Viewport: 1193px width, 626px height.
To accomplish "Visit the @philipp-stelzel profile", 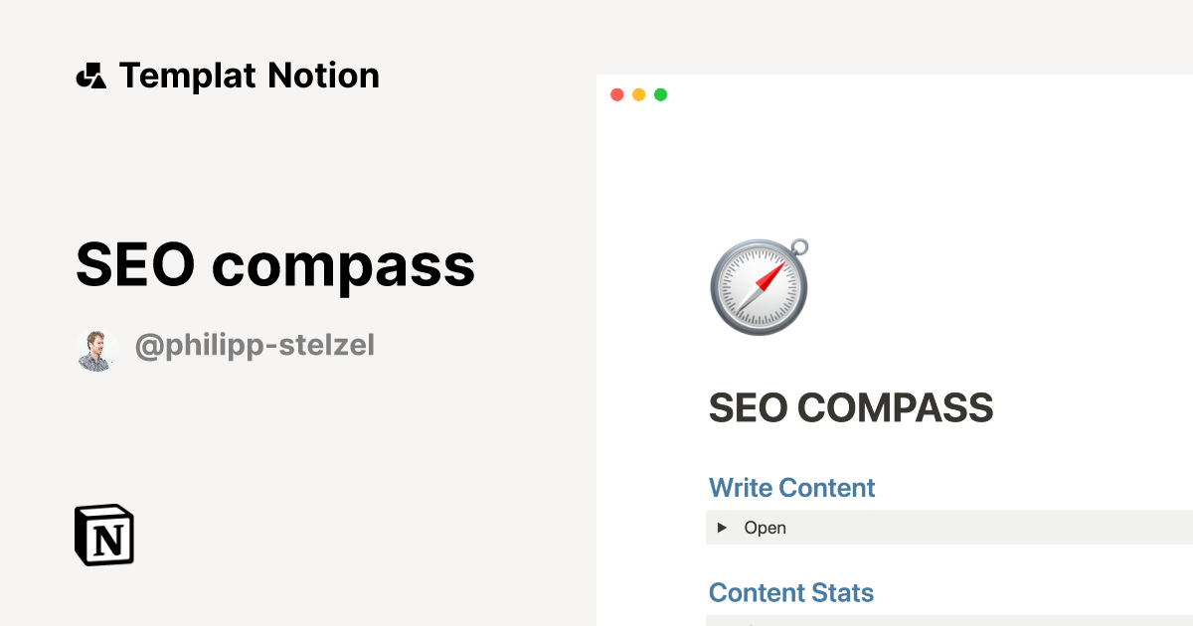I will pyautogui.click(x=256, y=345).
